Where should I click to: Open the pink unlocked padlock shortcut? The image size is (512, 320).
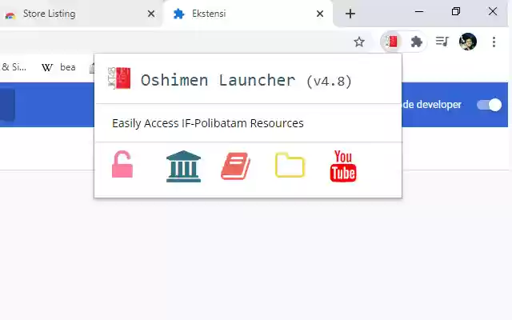pos(122,164)
